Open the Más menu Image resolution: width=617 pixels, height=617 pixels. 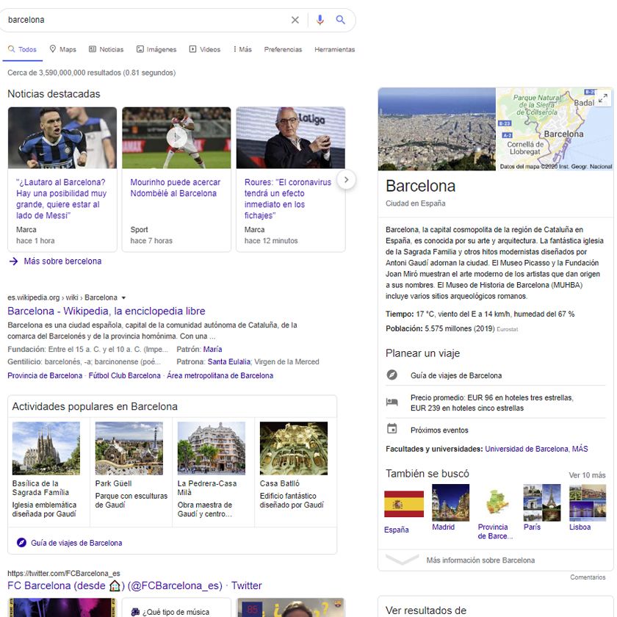click(242, 49)
